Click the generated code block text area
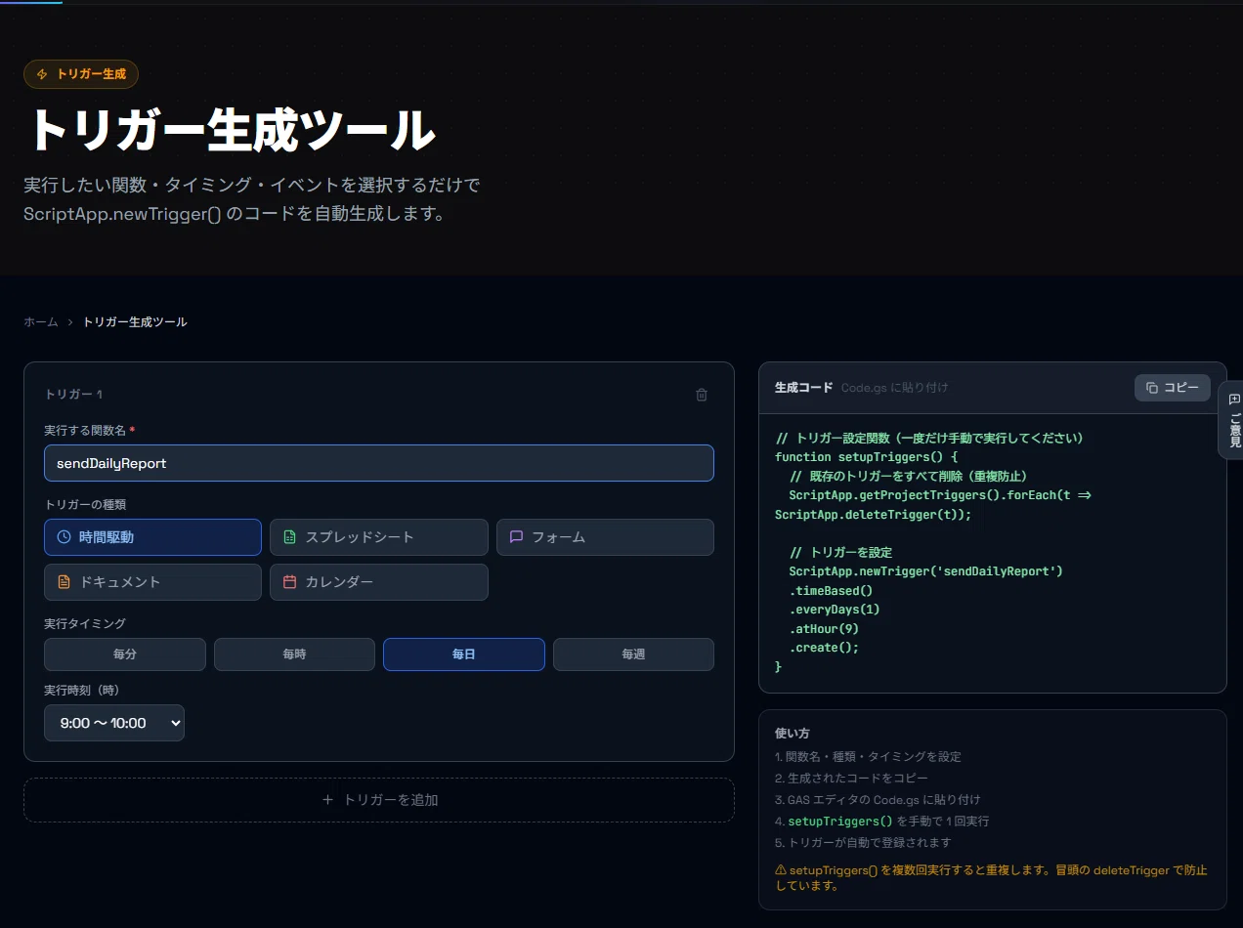The height and width of the screenshot is (928, 1243). pyautogui.click(x=992, y=553)
